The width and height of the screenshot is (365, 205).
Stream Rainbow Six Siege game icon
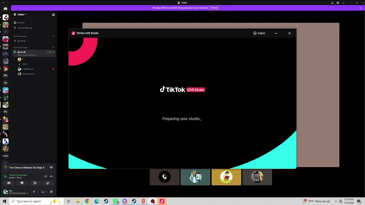51,168
